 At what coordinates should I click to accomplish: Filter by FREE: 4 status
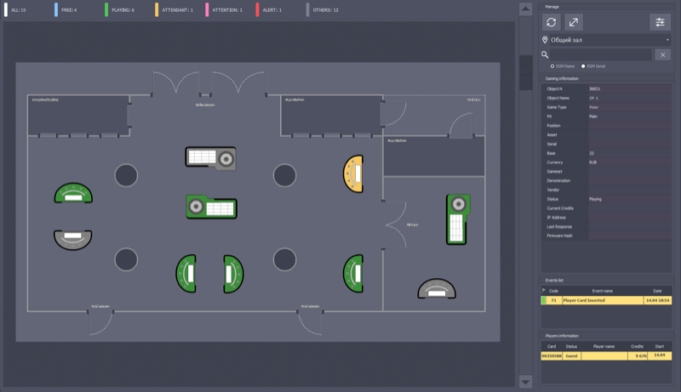pos(69,10)
